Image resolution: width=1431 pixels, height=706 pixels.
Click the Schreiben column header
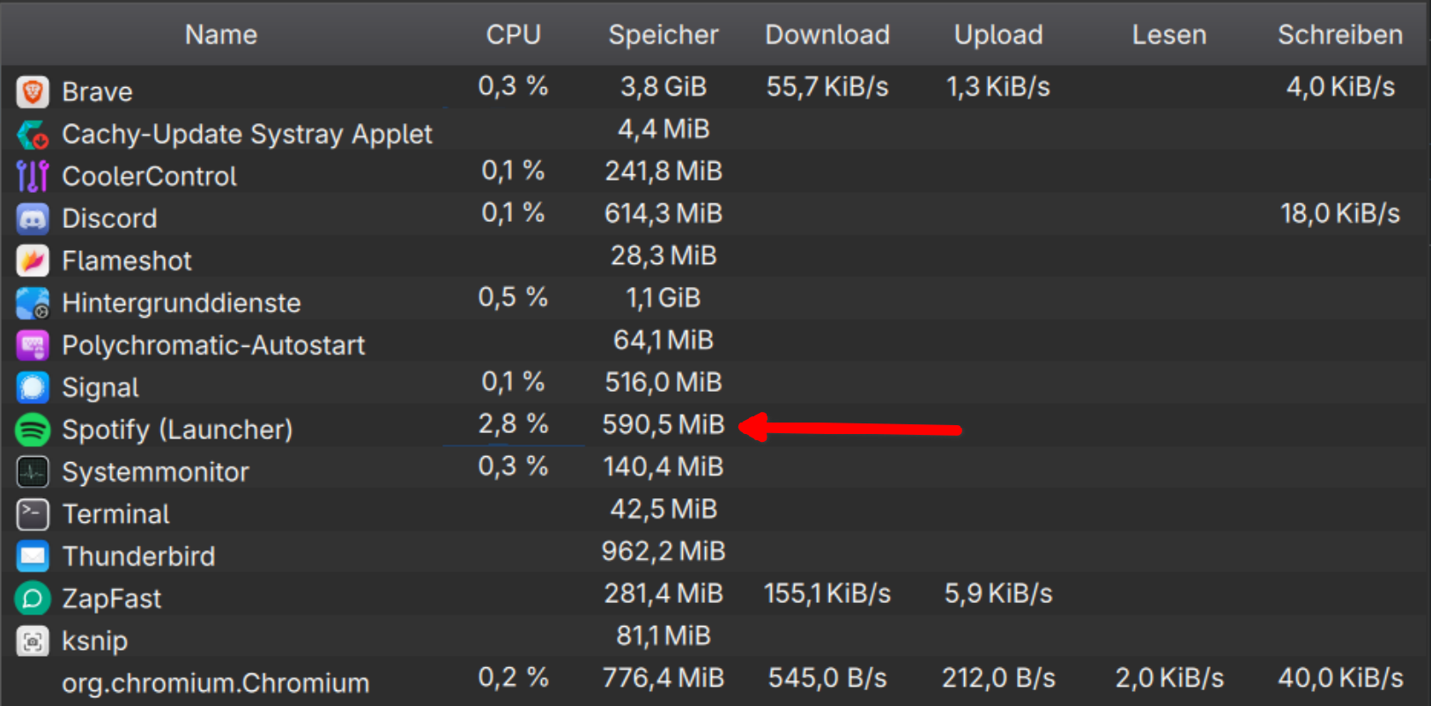(x=1340, y=34)
